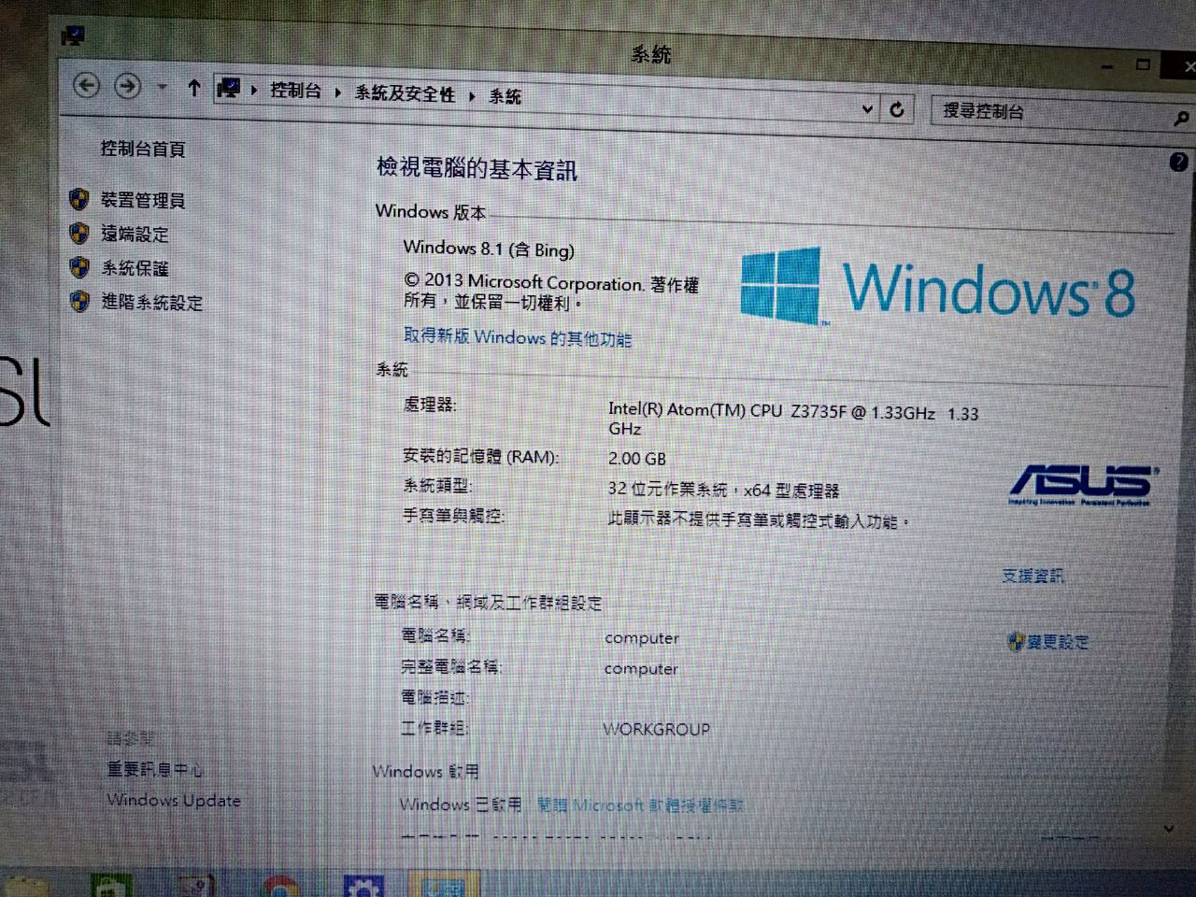Click the system icon in the title bar
This screenshot has width=1196, height=897.
(x=73, y=36)
